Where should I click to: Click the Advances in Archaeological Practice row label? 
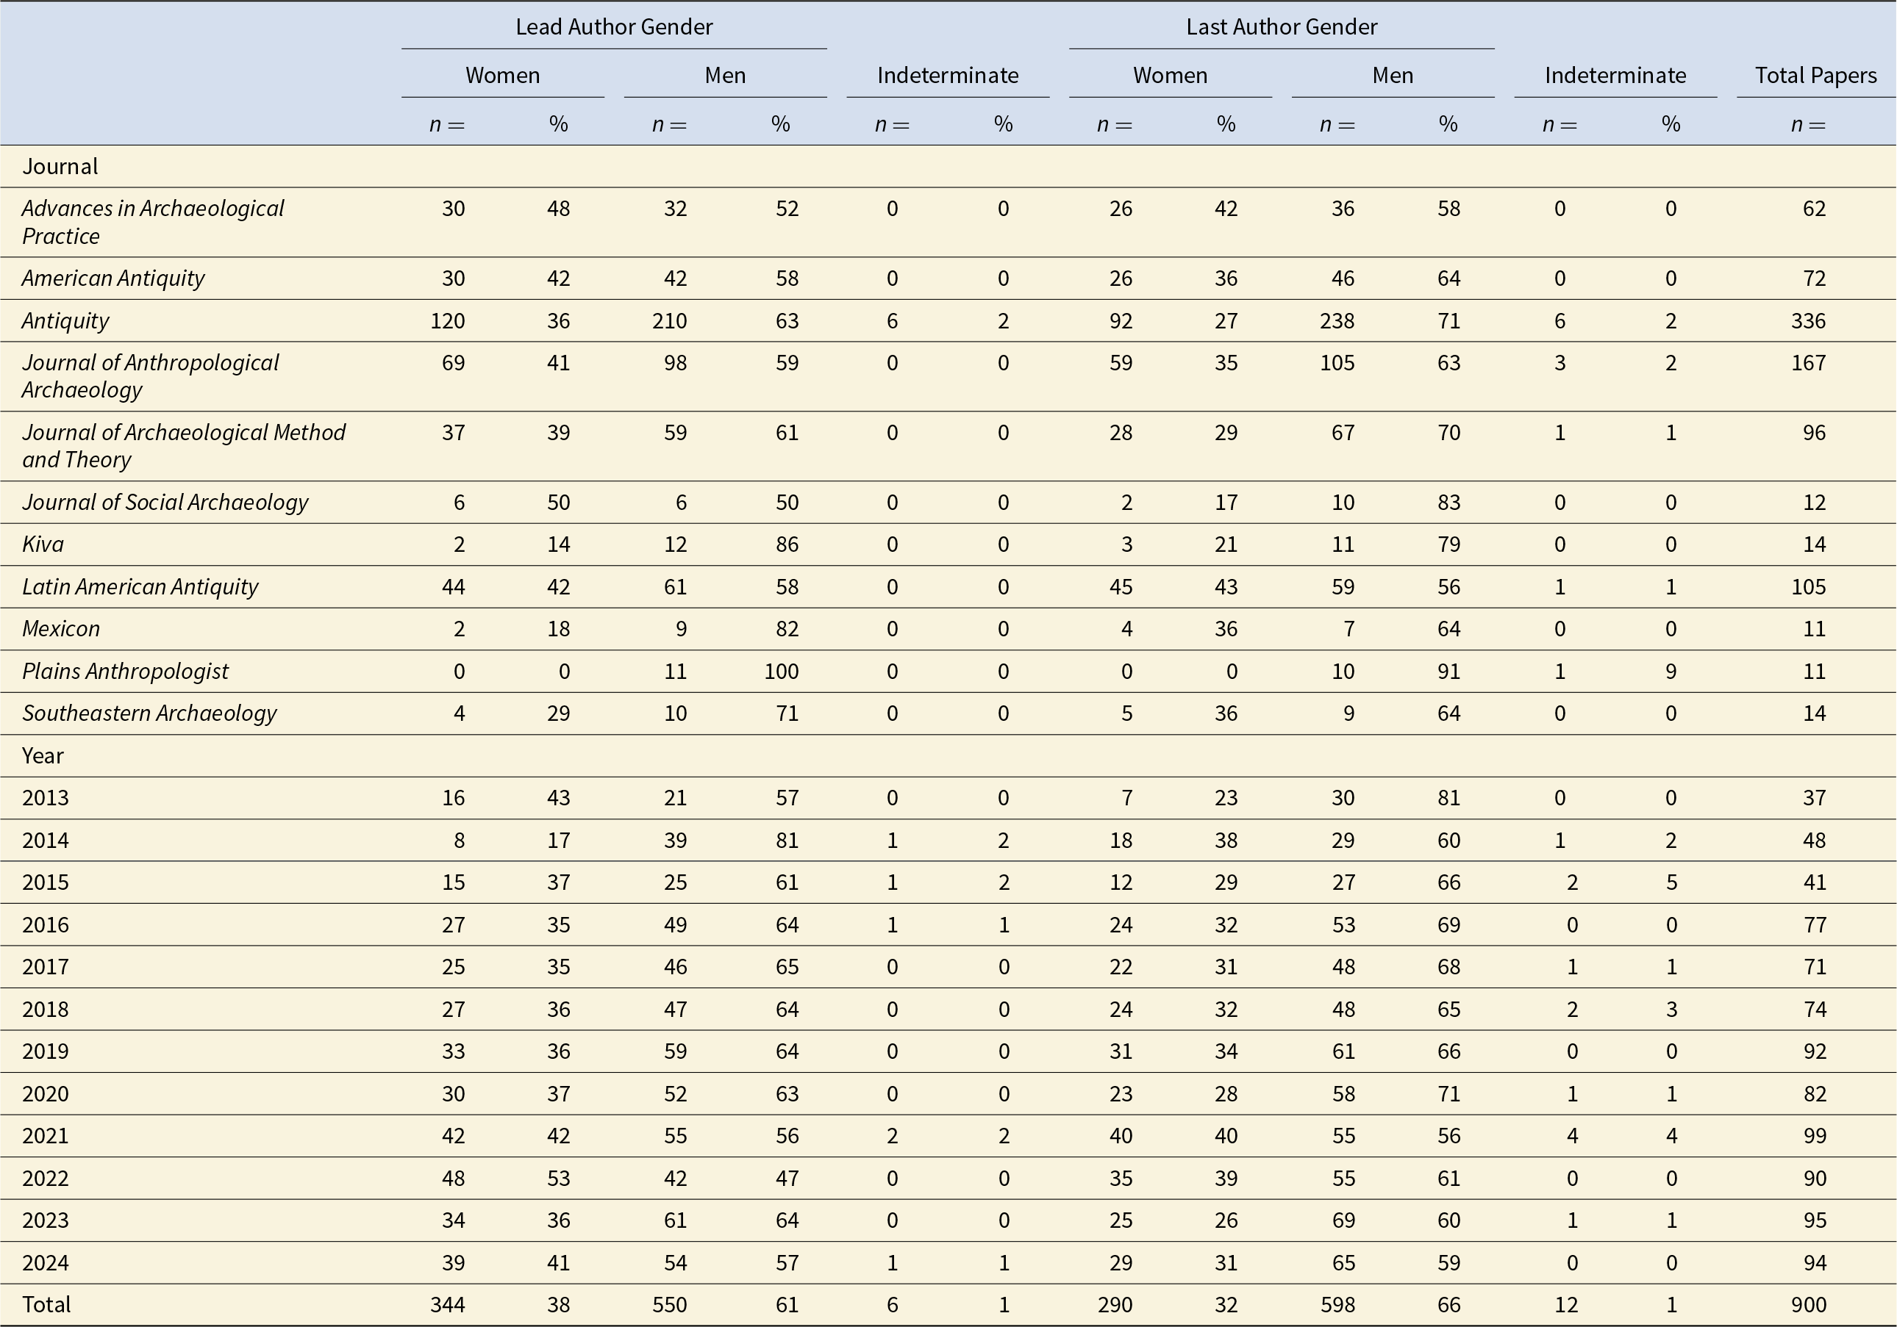[153, 222]
